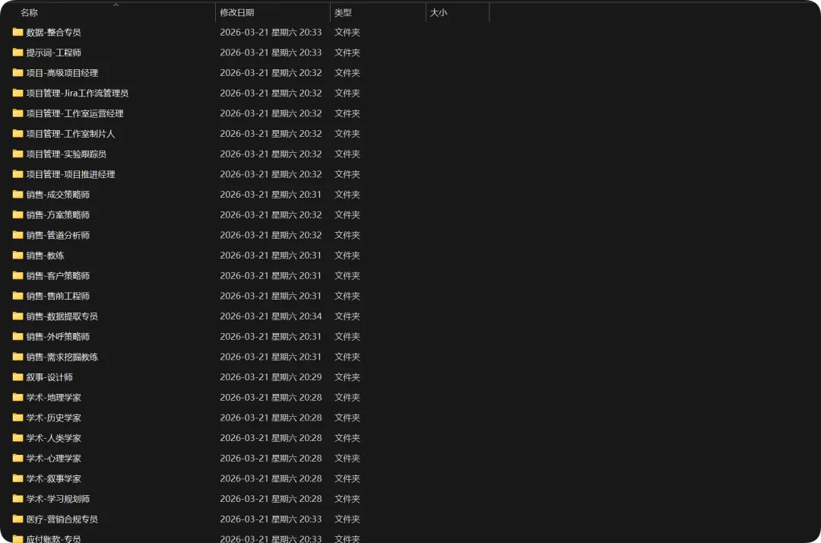The height and width of the screenshot is (543, 821).
Task: Click the date cell of 销售-成交策略师
Action: point(271,194)
